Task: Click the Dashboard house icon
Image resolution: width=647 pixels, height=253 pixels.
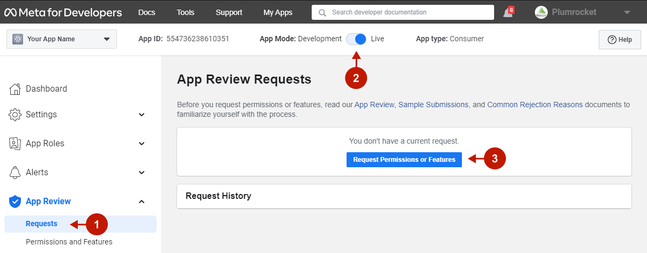Action: [x=16, y=89]
